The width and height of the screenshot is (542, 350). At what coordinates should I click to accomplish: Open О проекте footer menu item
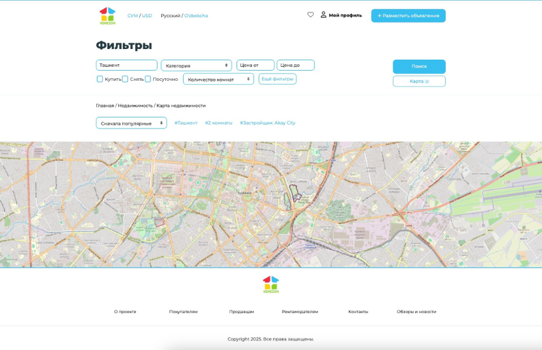pos(125,312)
